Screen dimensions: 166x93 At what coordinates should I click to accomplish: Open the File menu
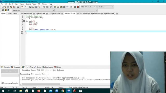click(x=2, y=4)
